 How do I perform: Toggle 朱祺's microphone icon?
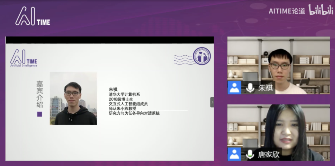click(250, 88)
